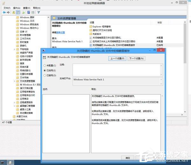Click the folder icon beside Windows 更新

pyautogui.click(x=18, y=17)
